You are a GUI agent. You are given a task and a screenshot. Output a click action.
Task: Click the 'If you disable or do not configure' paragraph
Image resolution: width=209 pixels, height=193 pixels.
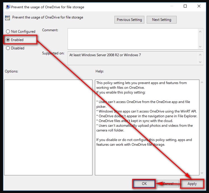click(x=144, y=142)
